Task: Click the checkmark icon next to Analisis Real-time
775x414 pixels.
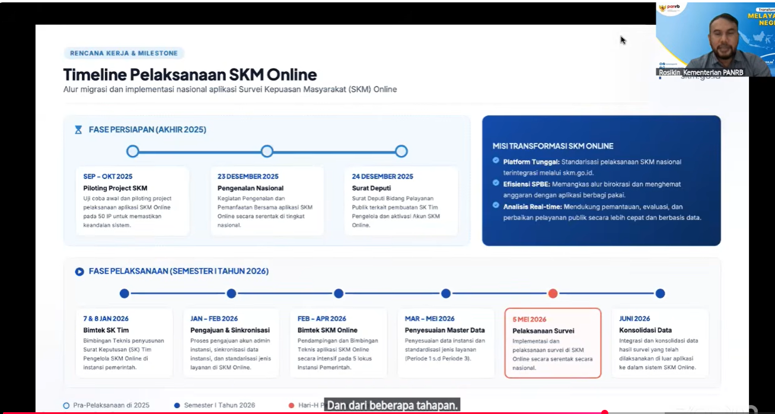Action: click(x=496, y=205)
